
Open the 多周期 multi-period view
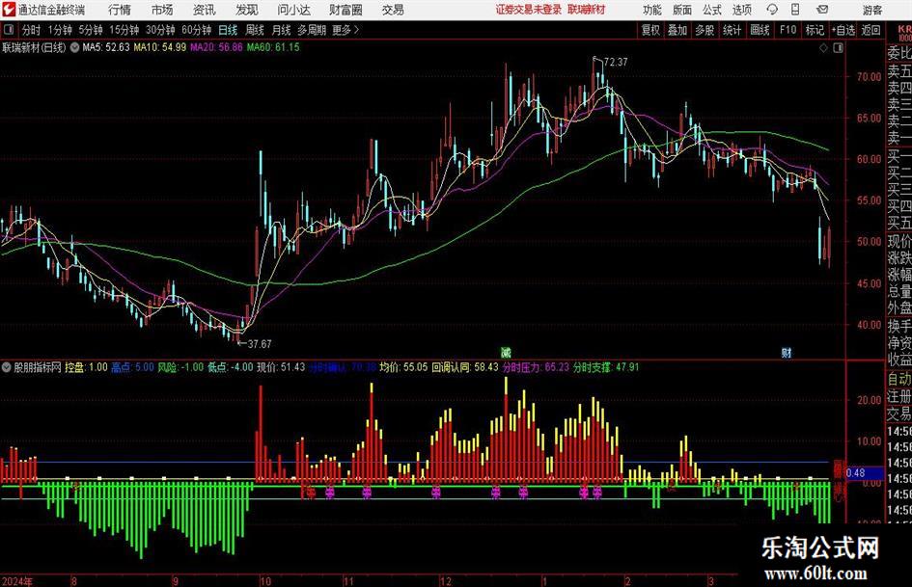(312, 30)
